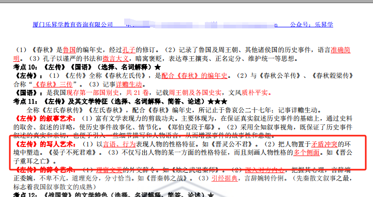Click the phrase 标志着我国叙事散文的成熟

[x=53, y=187]
